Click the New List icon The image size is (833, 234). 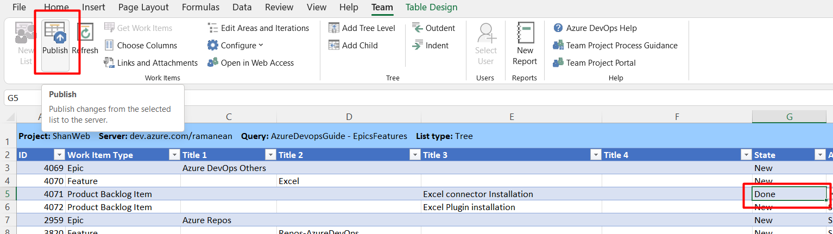pos(26,34)
